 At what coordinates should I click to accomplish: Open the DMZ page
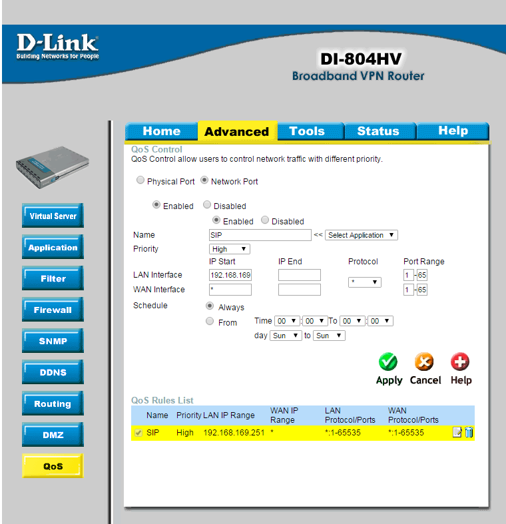pos(53,435)
